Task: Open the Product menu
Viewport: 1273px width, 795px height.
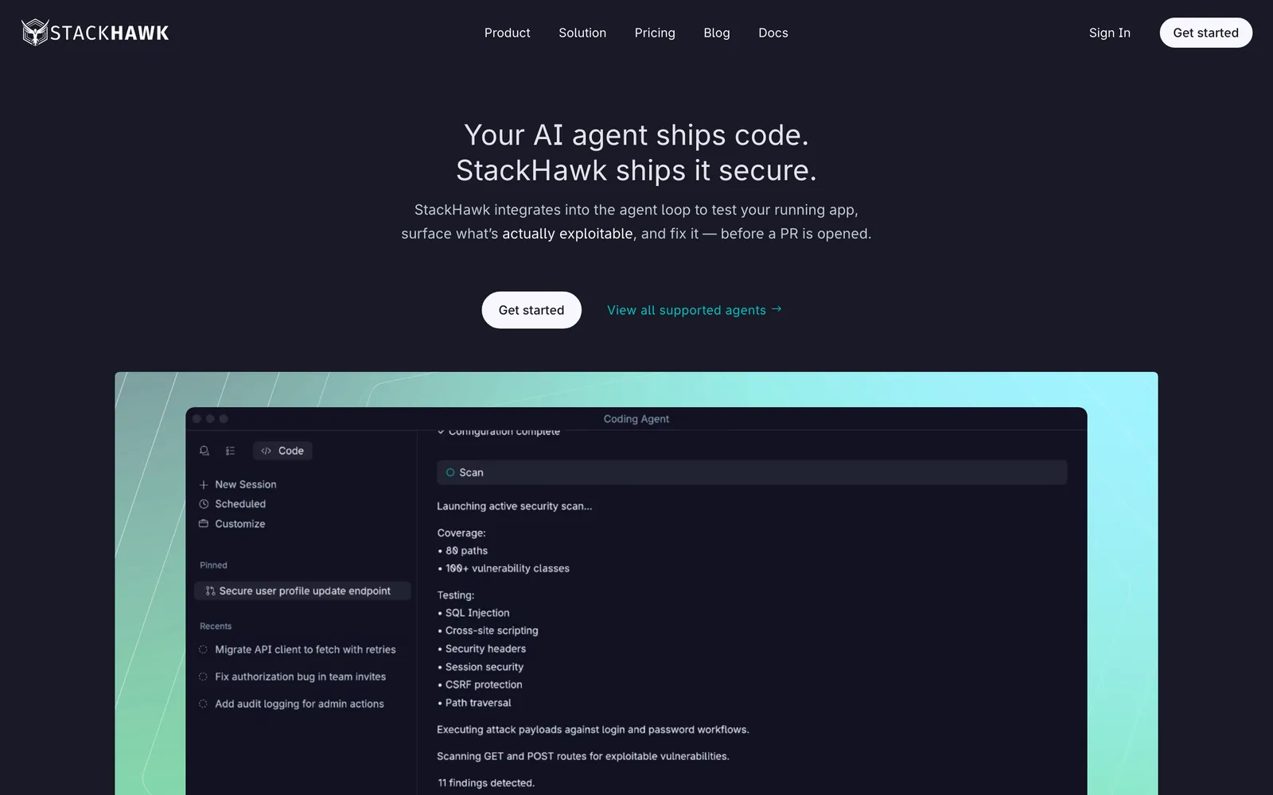Action: click(507, 33)
